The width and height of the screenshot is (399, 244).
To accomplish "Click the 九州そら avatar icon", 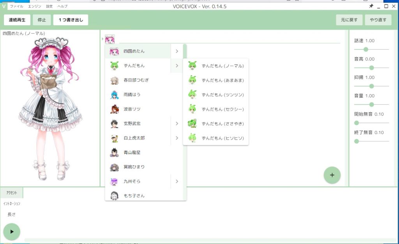I will [x=114, y=181].
